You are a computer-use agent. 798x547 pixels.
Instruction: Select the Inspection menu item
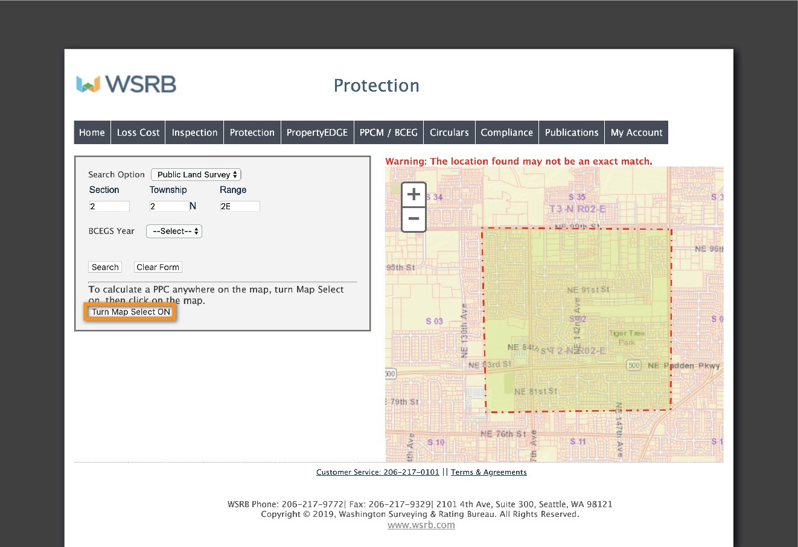(x=194, y=133)
